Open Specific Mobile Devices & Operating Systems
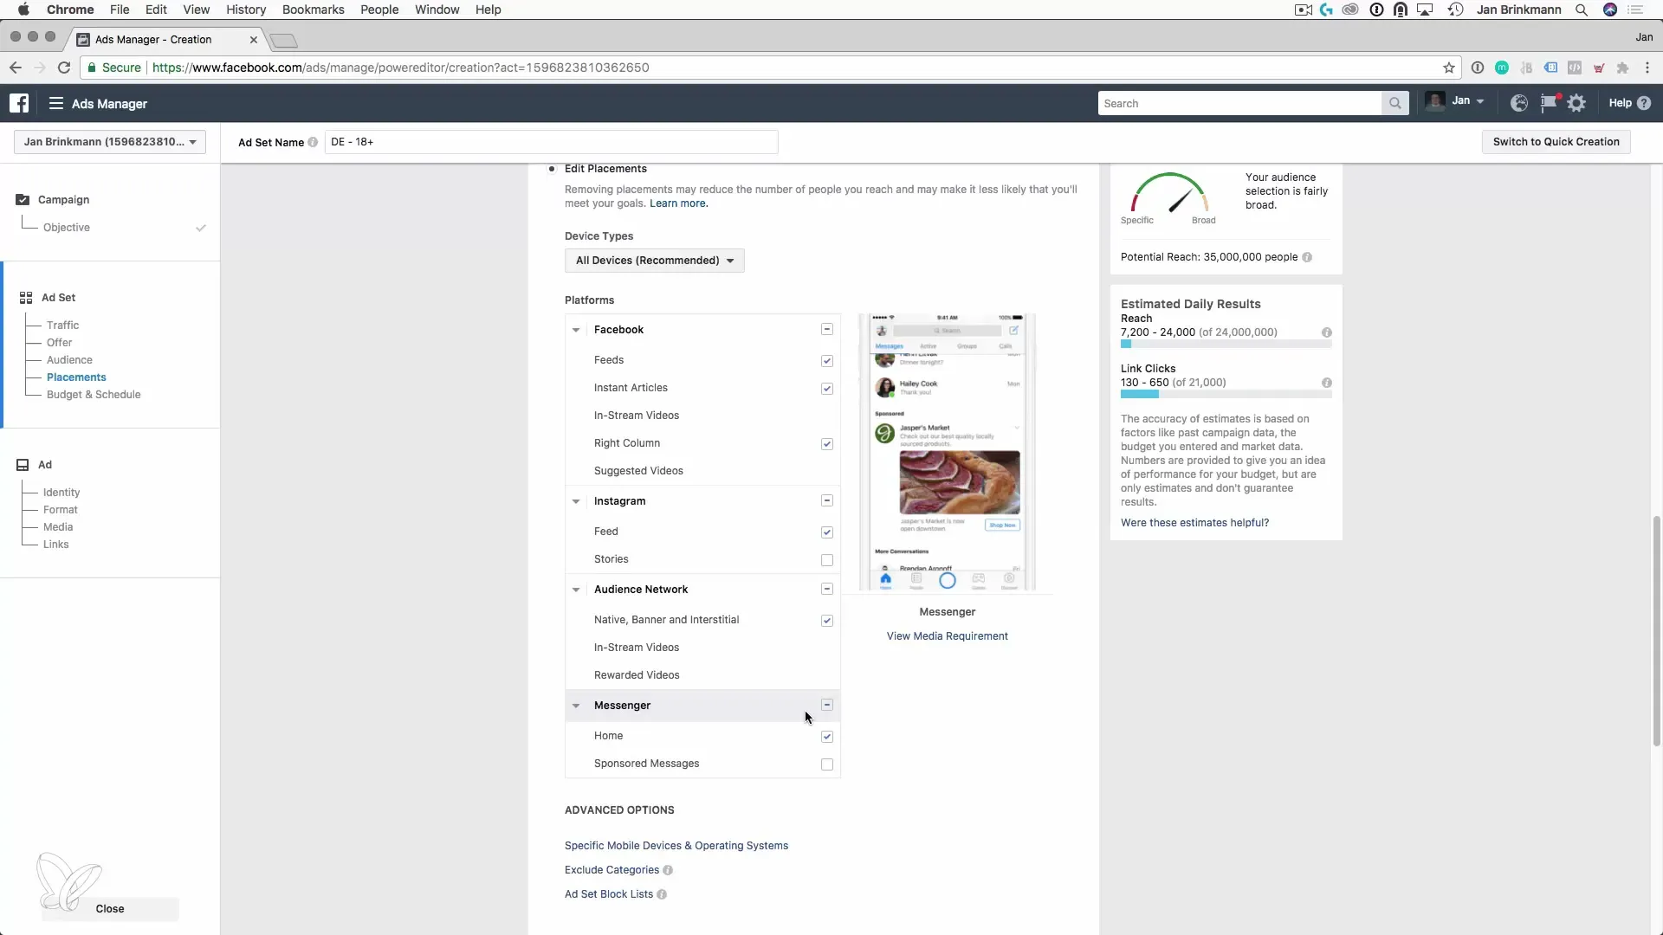Viewport: 1663px width, 935px height. tap(676, 846)
